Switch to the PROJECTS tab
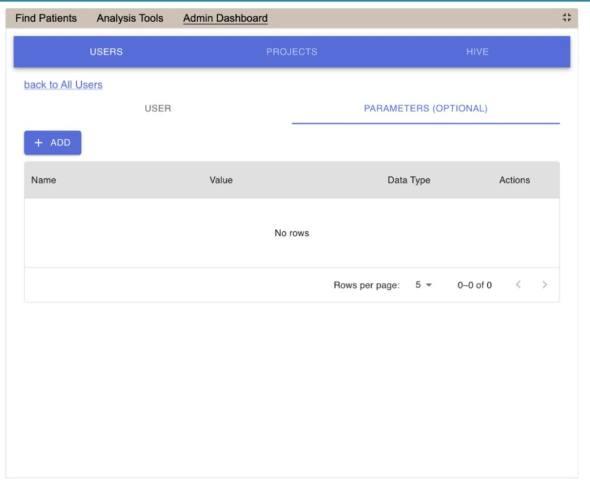This screenshot has width=590, height=486. (292, 52)
